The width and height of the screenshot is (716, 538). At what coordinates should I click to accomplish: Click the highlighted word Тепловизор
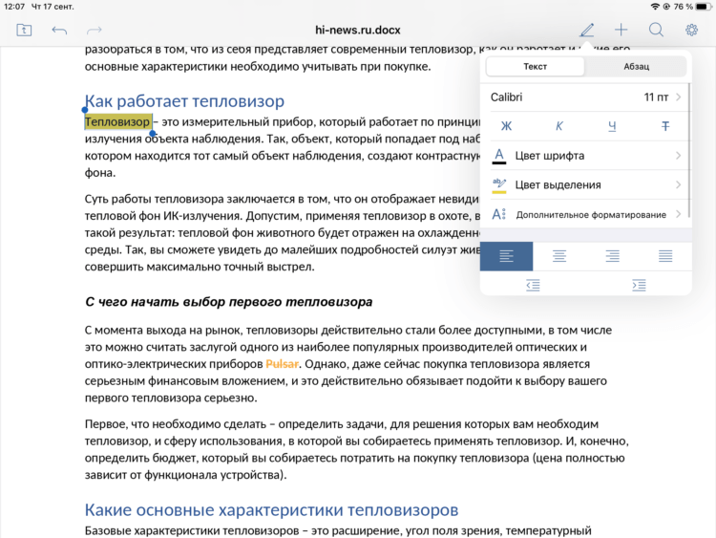[117, 121]
